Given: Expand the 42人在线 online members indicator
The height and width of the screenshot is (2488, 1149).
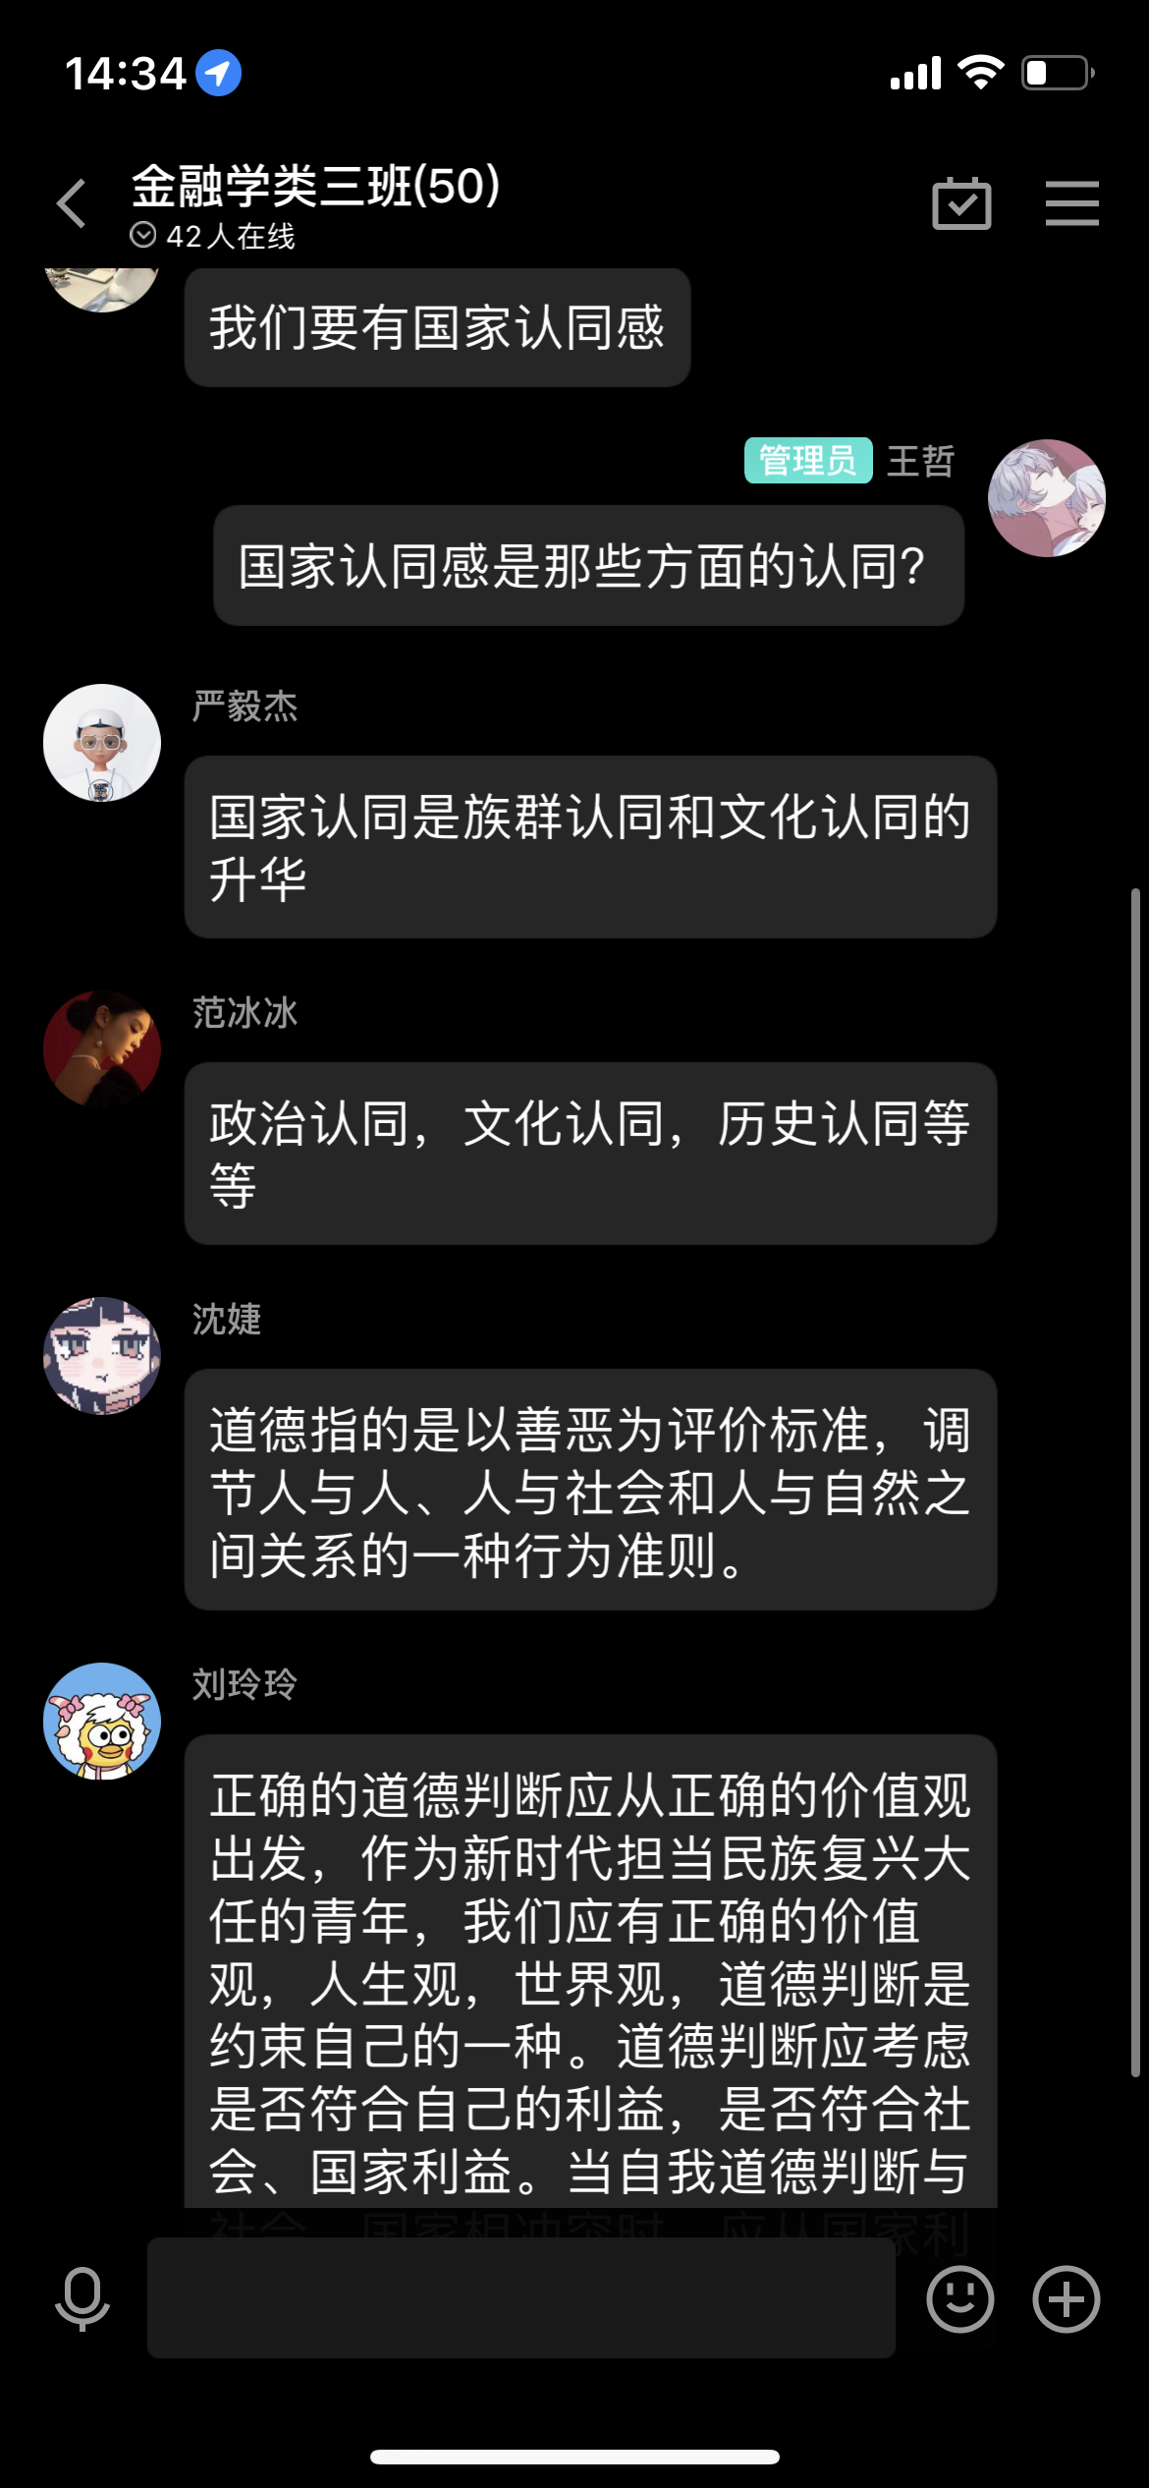Looking at the screenshot, I should [x=212, y=236].
